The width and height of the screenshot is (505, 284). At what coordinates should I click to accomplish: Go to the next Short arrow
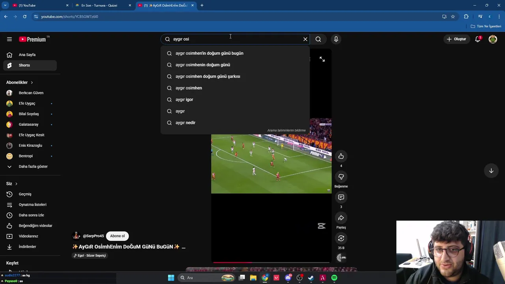(x=491, y=171)
